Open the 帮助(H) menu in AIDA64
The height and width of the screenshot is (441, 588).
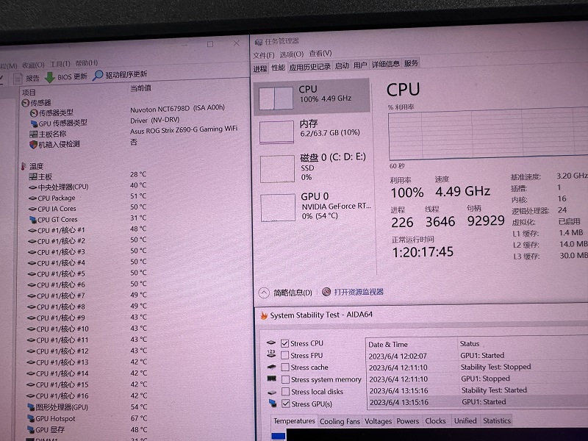tap(87, 62)
